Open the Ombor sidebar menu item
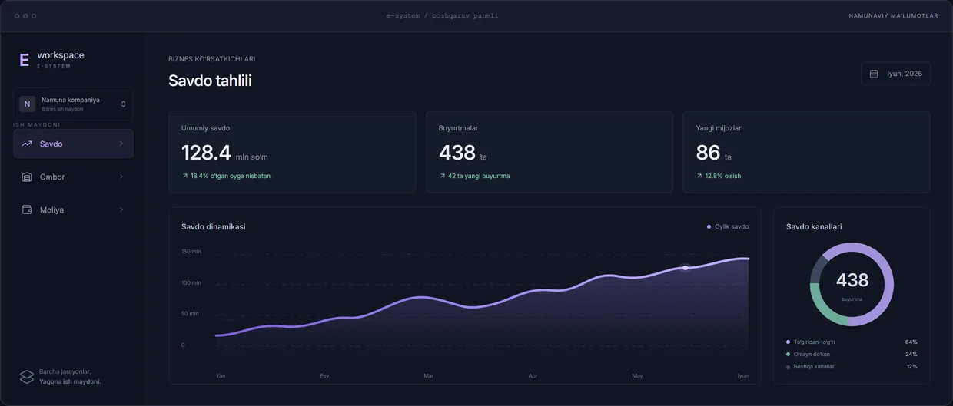The height and width of the screenshot is (406, 953). click(73, 177)
